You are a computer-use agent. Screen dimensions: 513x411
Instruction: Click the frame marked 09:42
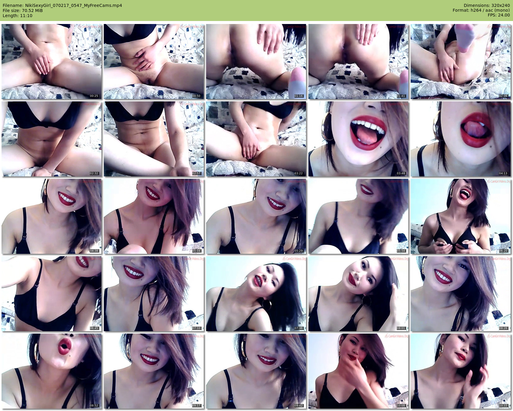coord(256,371)
